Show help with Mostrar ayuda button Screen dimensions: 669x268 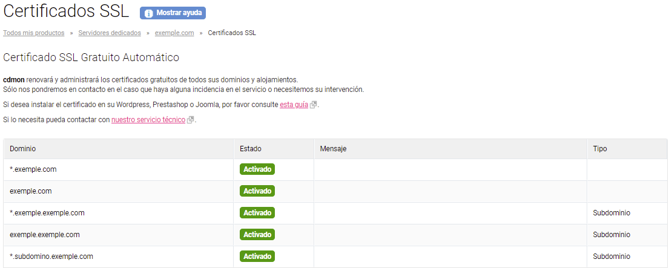173,13
